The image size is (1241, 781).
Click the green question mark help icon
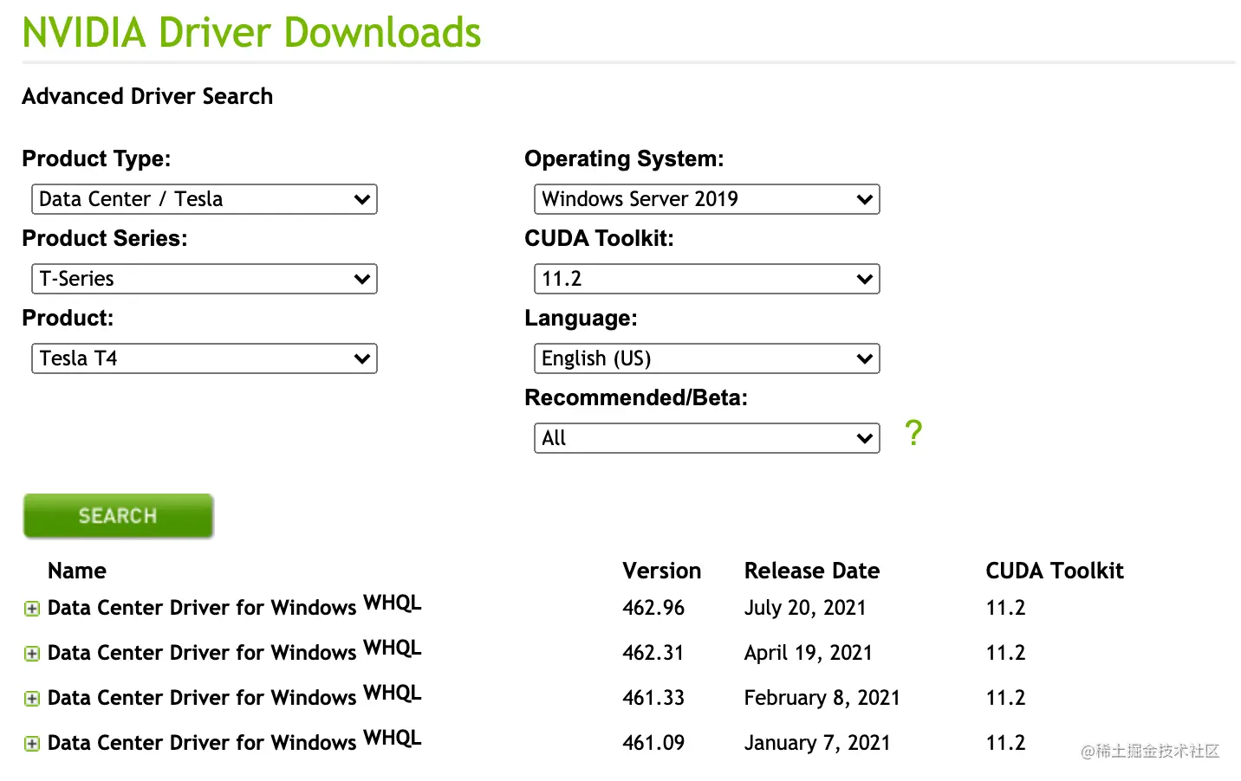(x=913, y=432)
